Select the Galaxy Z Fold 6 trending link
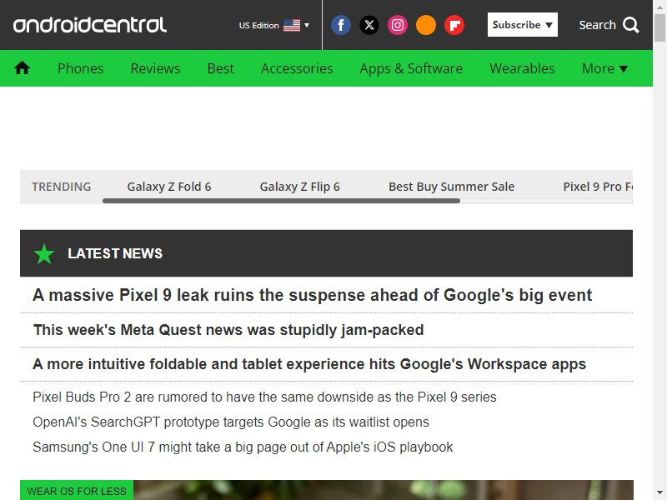667x500 pixels. pos(169,187)
